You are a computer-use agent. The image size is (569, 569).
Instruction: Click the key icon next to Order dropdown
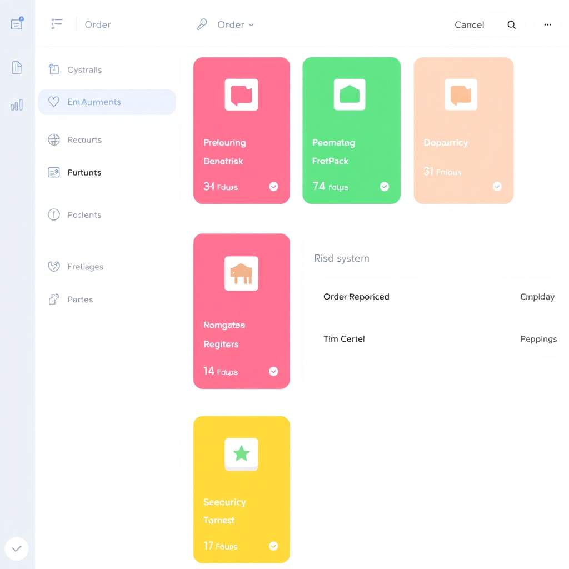pos(202,24)
